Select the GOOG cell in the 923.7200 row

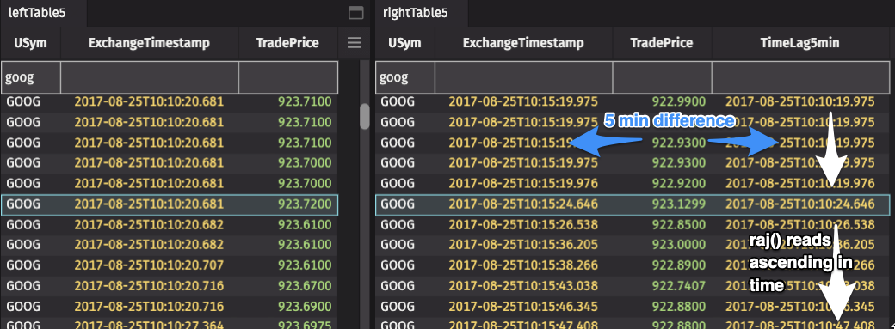point(23,204)
